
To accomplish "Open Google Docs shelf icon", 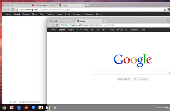I will coord(19,108).
